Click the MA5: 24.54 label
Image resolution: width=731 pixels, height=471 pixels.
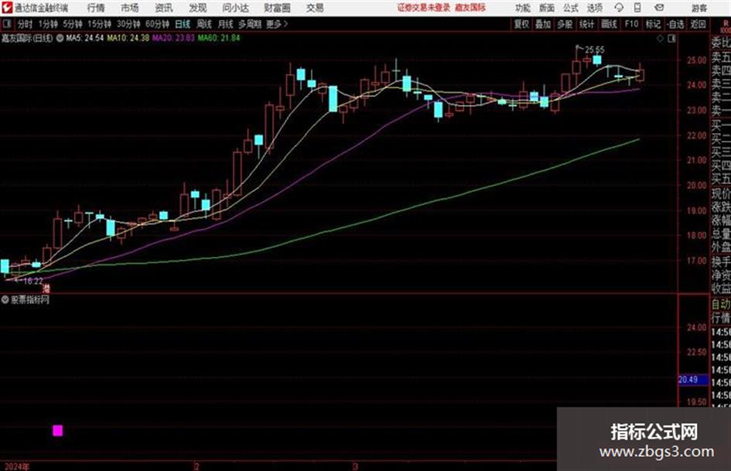tap(85, 38)
